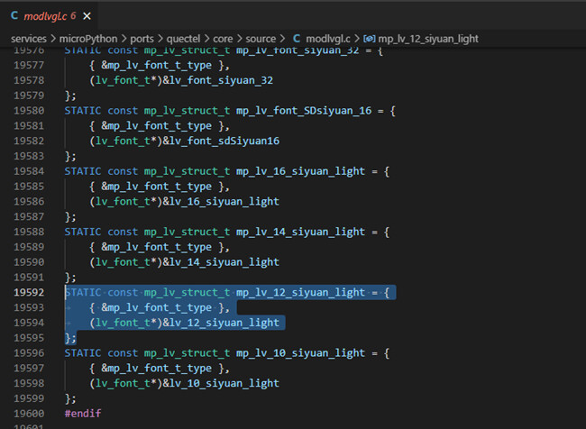Open the services breadcrumb folder

coord(31,39)
